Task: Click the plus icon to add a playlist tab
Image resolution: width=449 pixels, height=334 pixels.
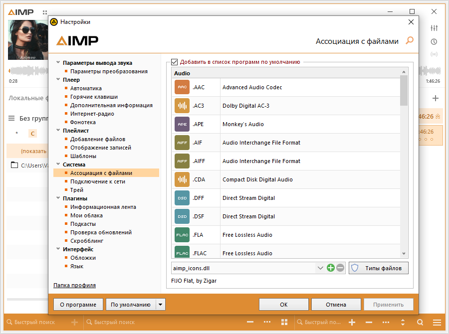Action: pos(435,98)
